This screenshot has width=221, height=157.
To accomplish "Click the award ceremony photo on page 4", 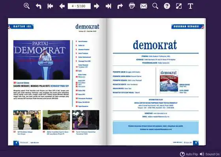I will (27, 120).
